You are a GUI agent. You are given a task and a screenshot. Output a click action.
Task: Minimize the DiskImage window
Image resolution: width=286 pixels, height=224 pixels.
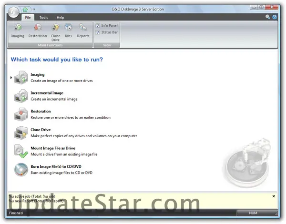pos(254,7)
